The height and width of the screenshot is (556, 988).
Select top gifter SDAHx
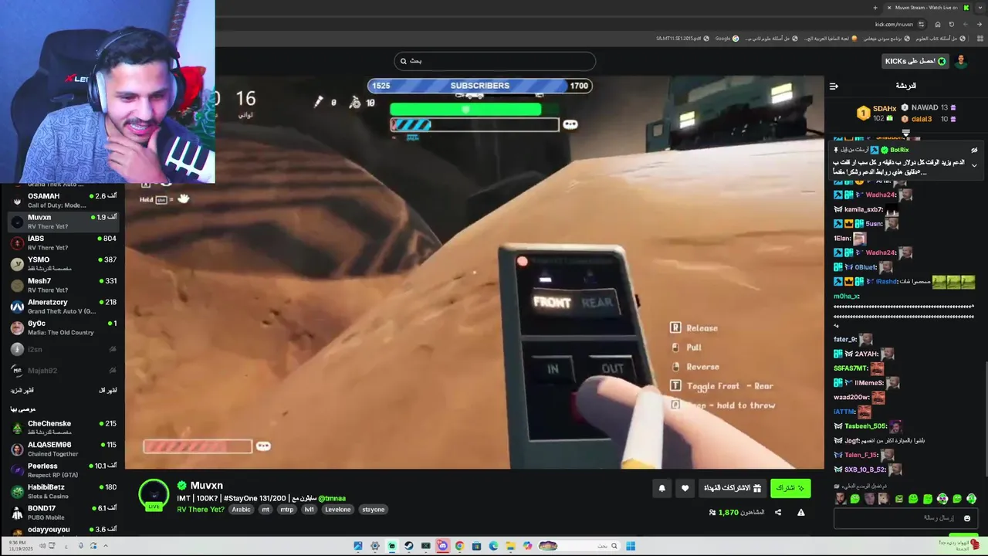pyautogui.click(x=877, y=114)
